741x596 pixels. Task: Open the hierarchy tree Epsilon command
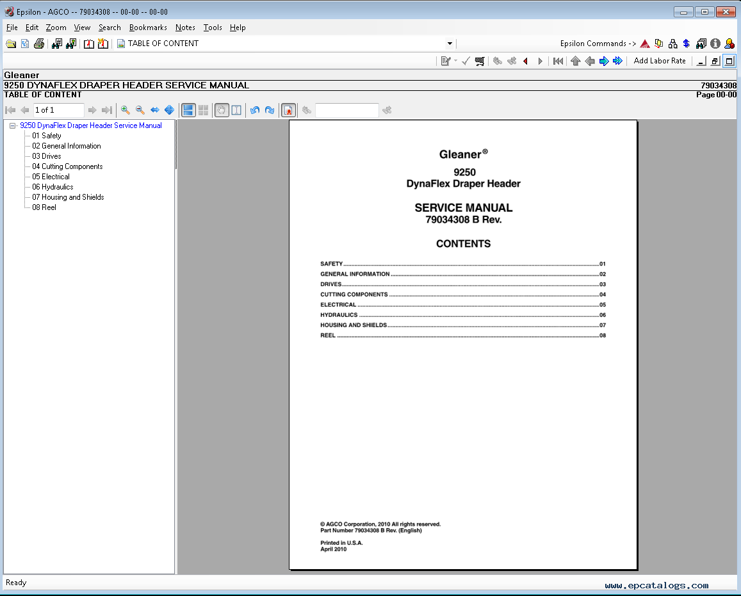673,44
